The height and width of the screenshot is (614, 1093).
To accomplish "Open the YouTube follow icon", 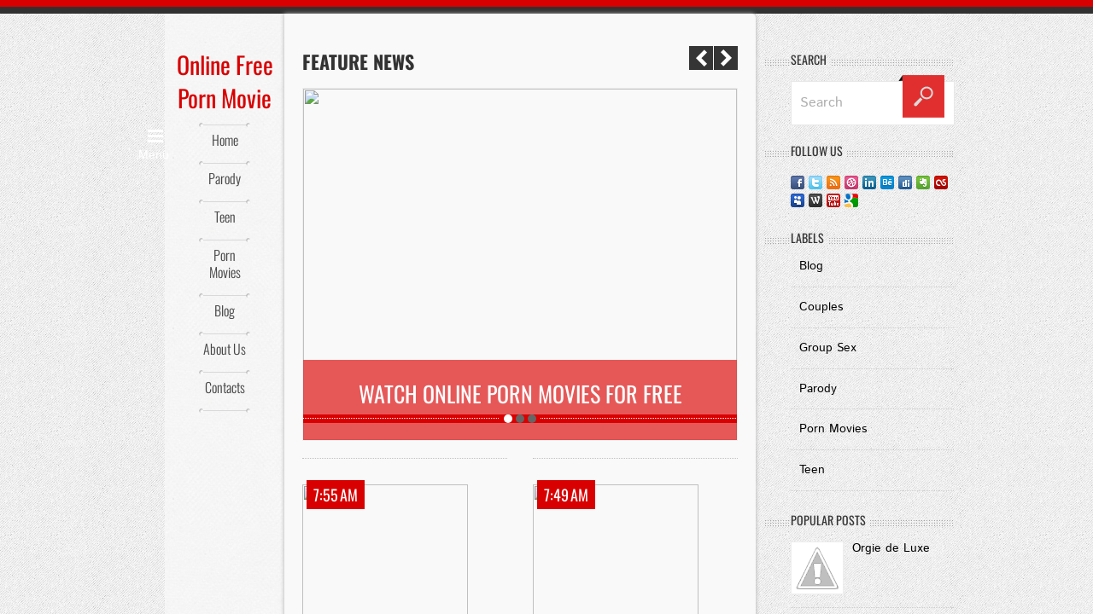I will pos(833,200).
